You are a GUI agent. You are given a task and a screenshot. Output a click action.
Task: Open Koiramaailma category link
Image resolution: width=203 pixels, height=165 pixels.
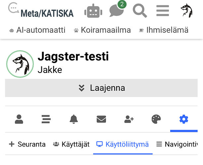pos(102,30)
